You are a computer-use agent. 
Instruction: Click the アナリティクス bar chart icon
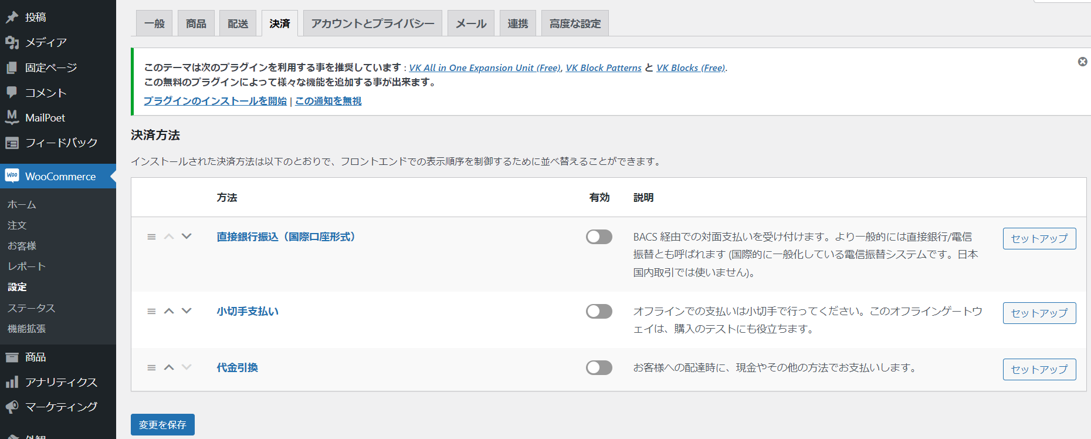[12, 382]
